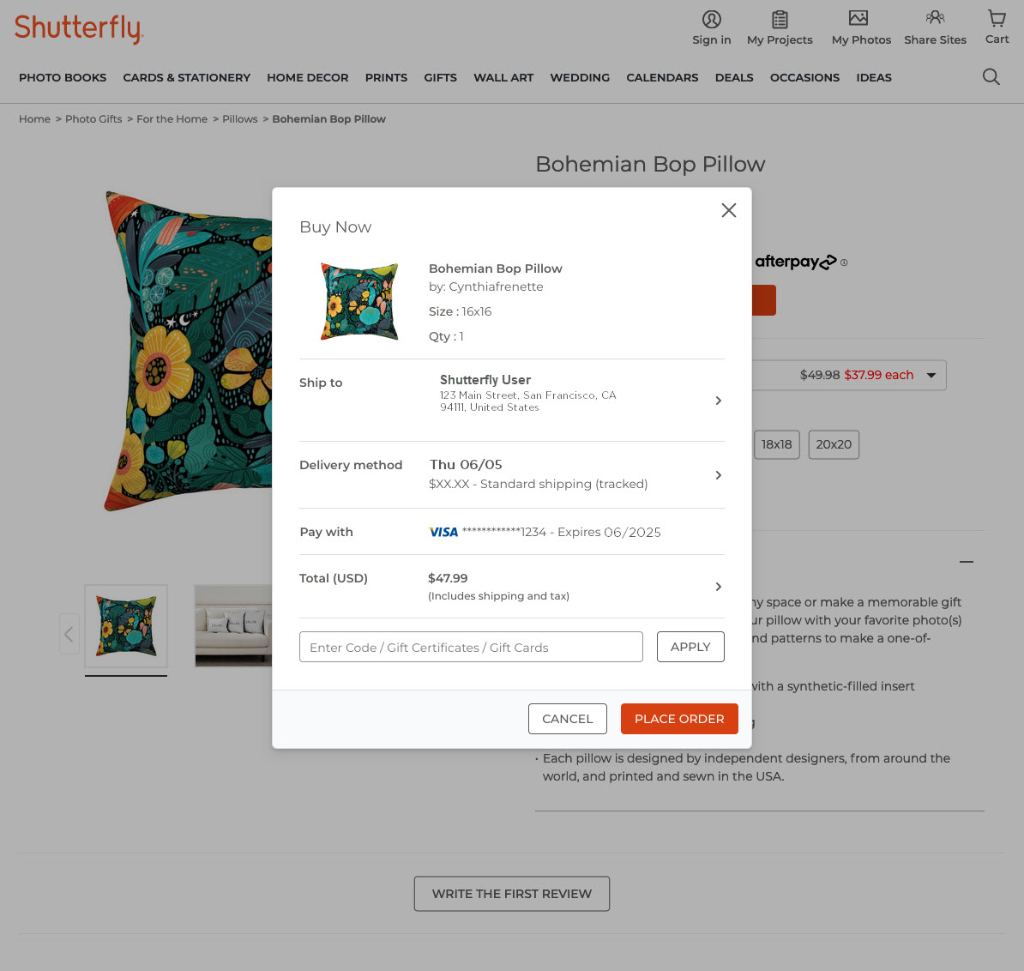The height and width of the screenshot is (971, 1024).
Task: Click the PLACE ORDER button
Action: pyautogui.click(x=679, y=719)
